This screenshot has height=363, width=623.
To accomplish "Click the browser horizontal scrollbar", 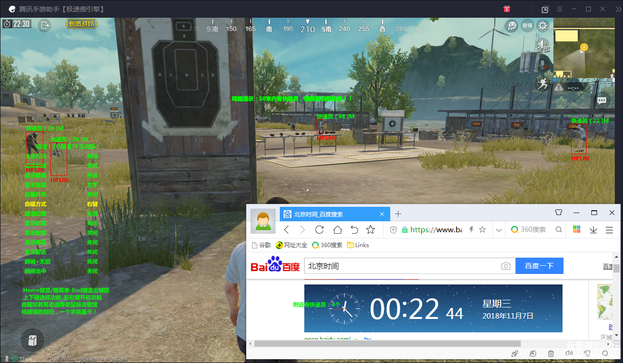I will point(387,343).
